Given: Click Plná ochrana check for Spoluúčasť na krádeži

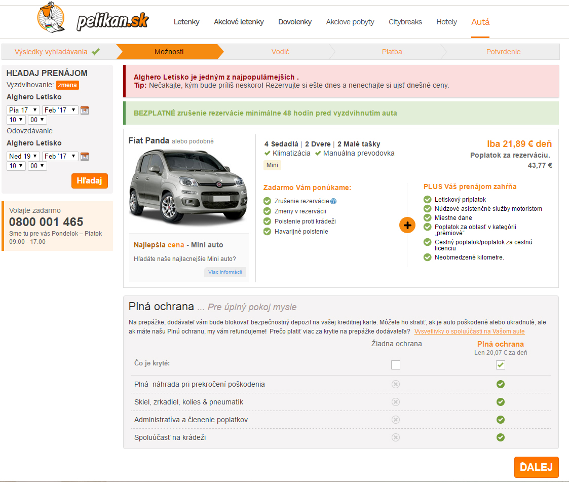Looking at the screenshot, I should point(501,437).
